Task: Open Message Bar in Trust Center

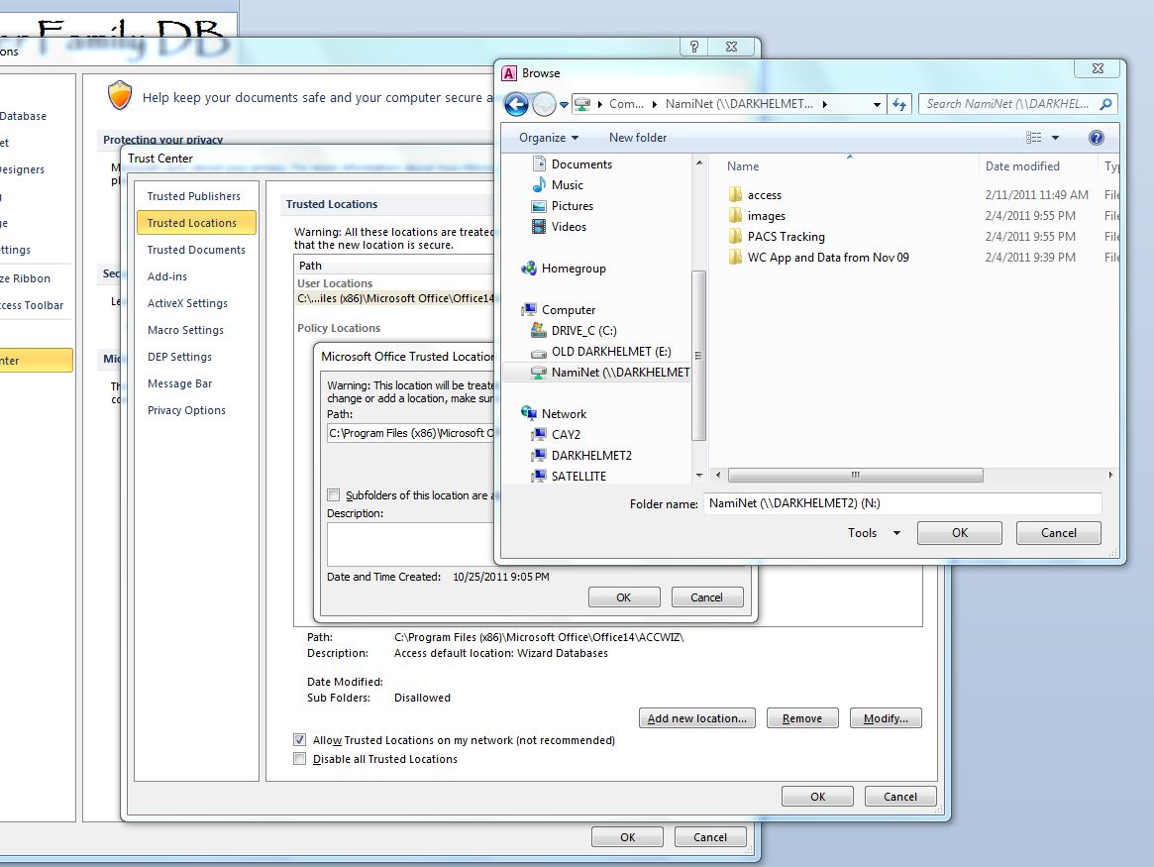Action: pyautogui.click(x=179, y=383)
